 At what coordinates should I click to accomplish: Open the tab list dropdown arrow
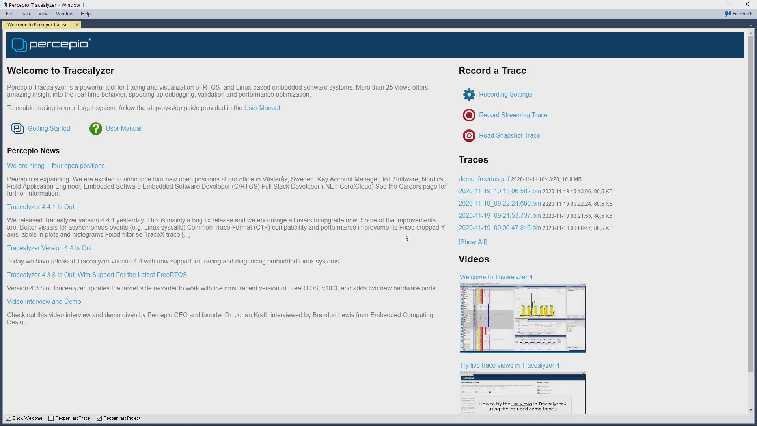[x=750, y=26]
